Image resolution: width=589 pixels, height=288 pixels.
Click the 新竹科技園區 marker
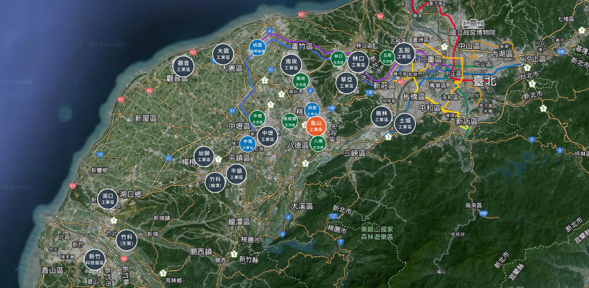[x=95, y=259]
